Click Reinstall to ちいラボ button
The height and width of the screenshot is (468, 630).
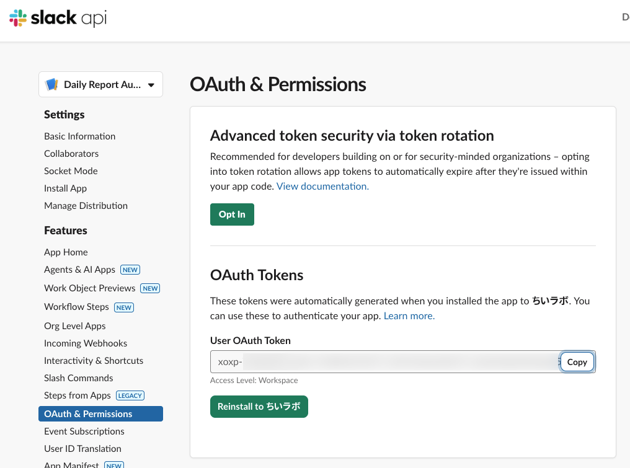(x=259, y=407)
